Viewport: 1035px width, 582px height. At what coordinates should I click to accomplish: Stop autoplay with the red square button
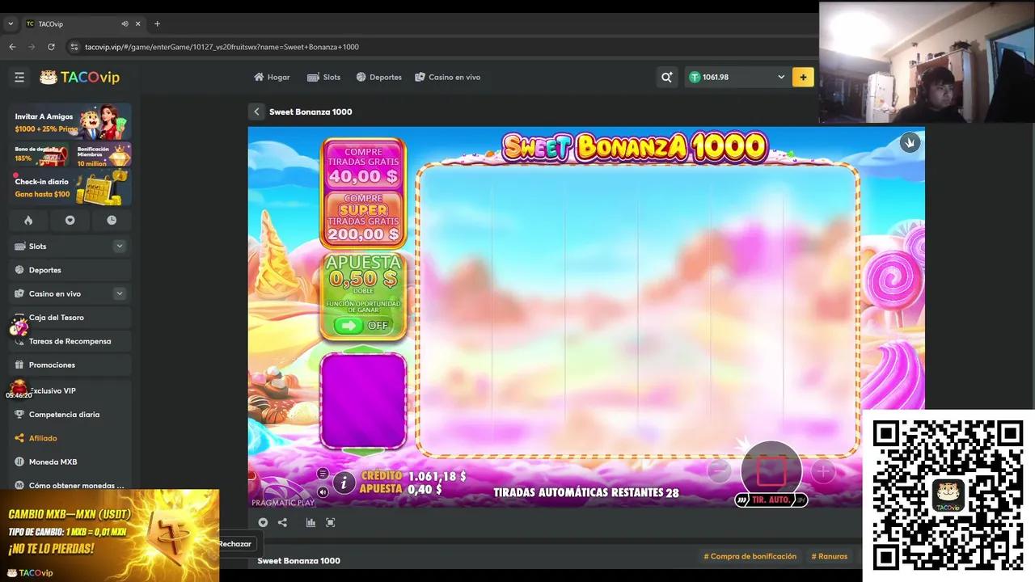click(771, 472)
